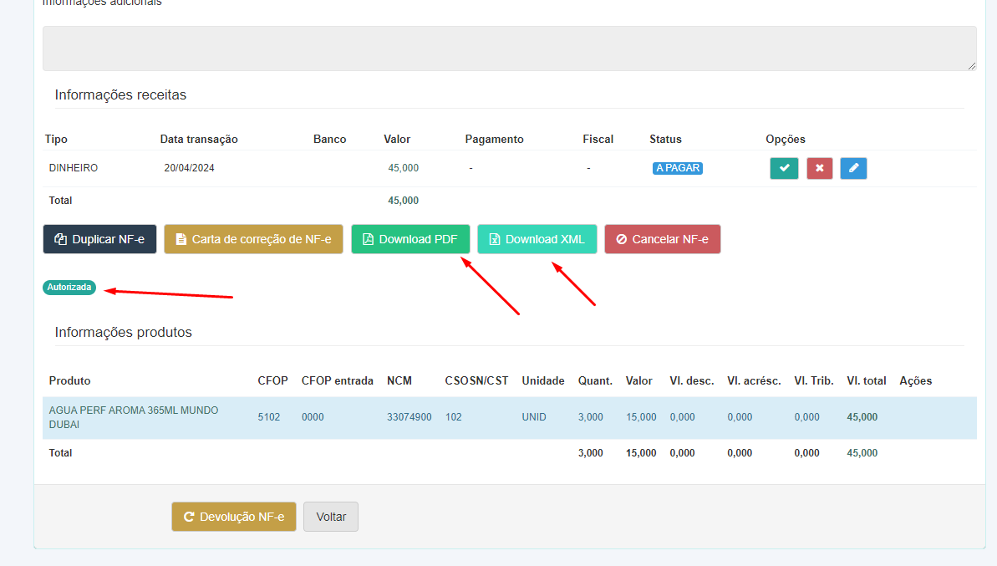Download the NF-e as PDF
Viewport: 997px width, 566px height.
(x=411, y=239)
